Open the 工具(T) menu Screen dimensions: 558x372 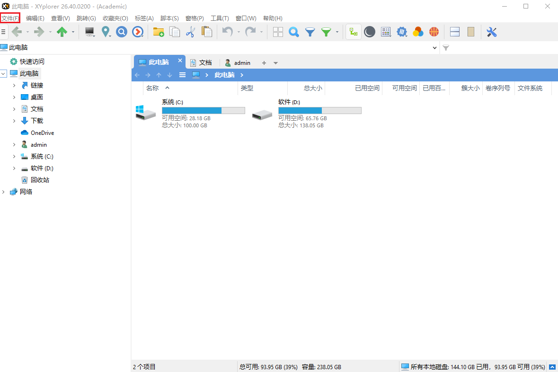pyautogui.click(x=220, y=18)
